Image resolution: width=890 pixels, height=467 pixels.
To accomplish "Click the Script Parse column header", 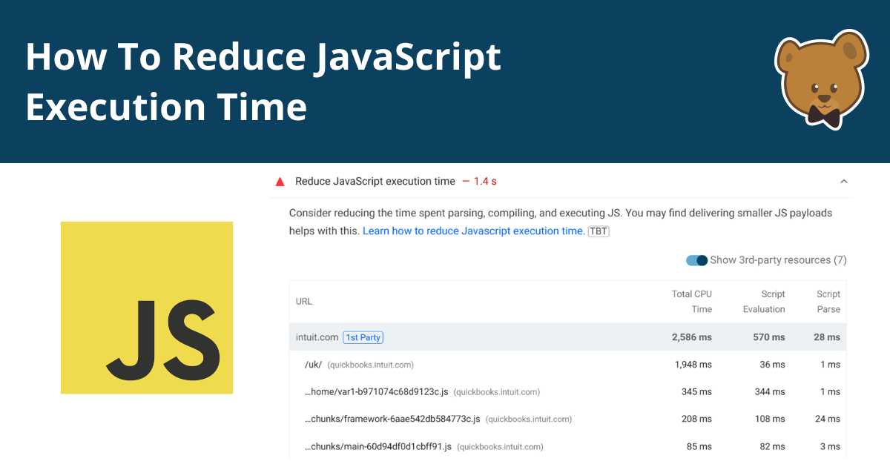I will coord(828,302).
